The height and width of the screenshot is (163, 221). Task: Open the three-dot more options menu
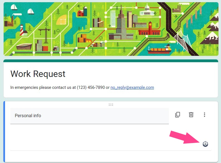pyautogui.click(x=204, y=115)
